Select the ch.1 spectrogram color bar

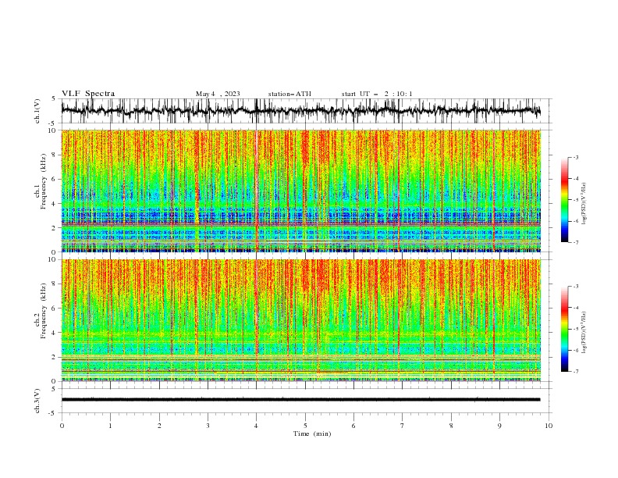coord(564,200)
